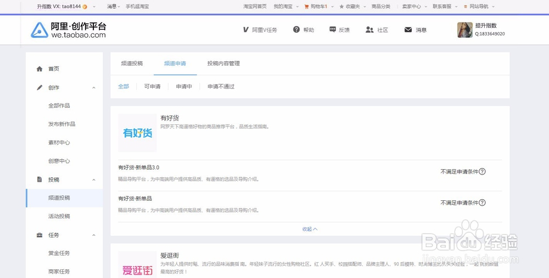Collapse the 投稿 sidebar section
The height and width of the screenshot is (278, 549).
(x=94, y=179)
